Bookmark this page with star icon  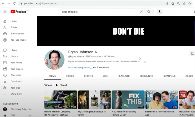tap(190, 4)
